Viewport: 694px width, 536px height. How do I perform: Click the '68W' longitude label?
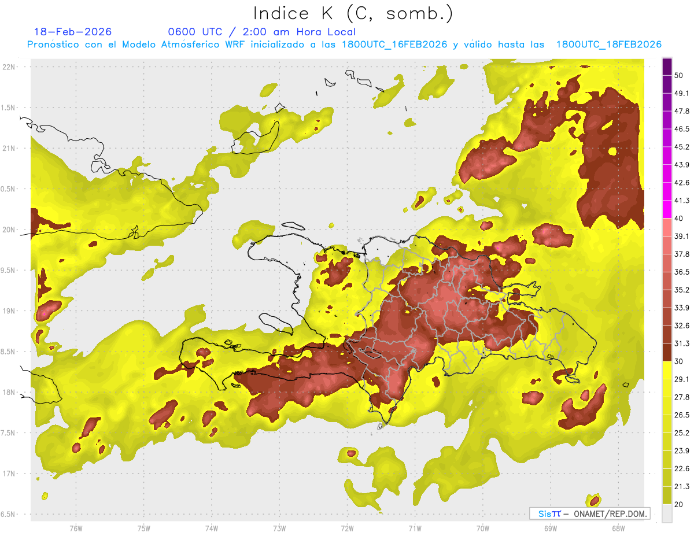(618, 528)
